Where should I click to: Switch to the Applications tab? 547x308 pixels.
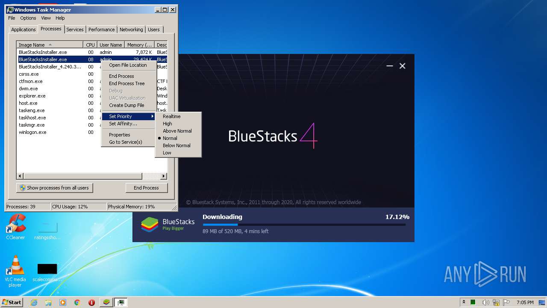(23, 30)
